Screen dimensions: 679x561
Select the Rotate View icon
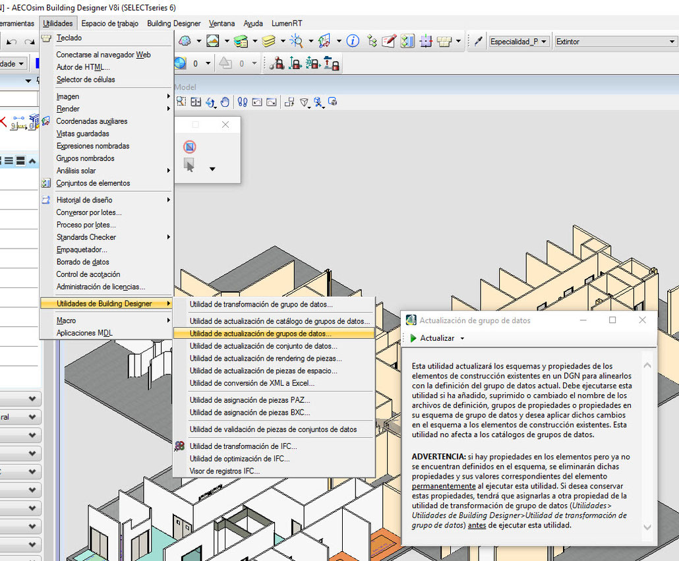[211, 102]
